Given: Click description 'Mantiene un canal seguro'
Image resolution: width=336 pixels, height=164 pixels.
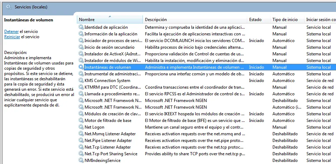Looking at the screenshot, I should 195,127.
